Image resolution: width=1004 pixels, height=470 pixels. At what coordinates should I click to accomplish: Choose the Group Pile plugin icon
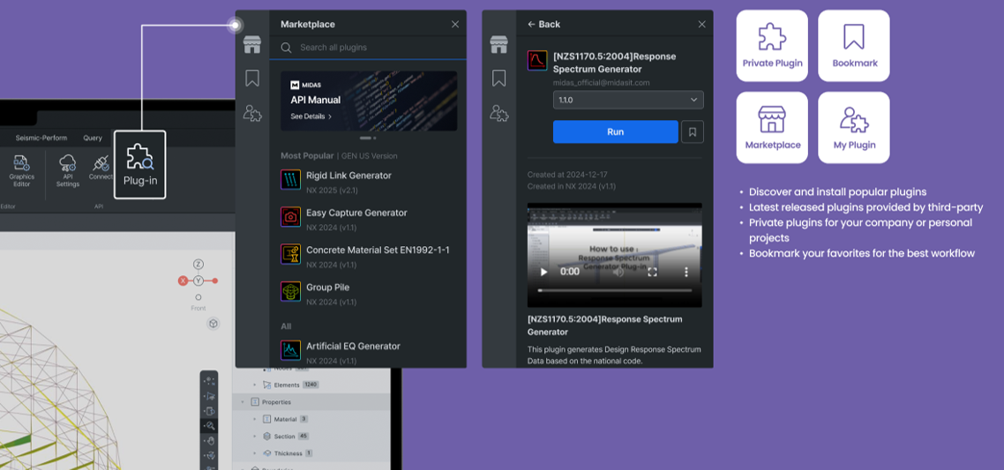click(290, 292)
